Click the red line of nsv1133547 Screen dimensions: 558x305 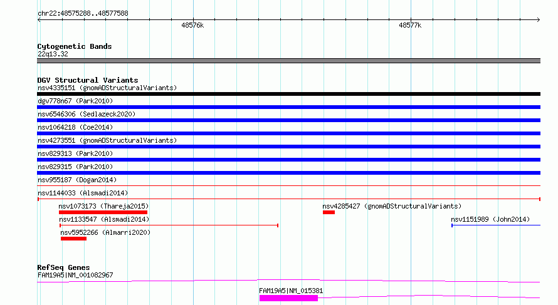click(169, 225)
